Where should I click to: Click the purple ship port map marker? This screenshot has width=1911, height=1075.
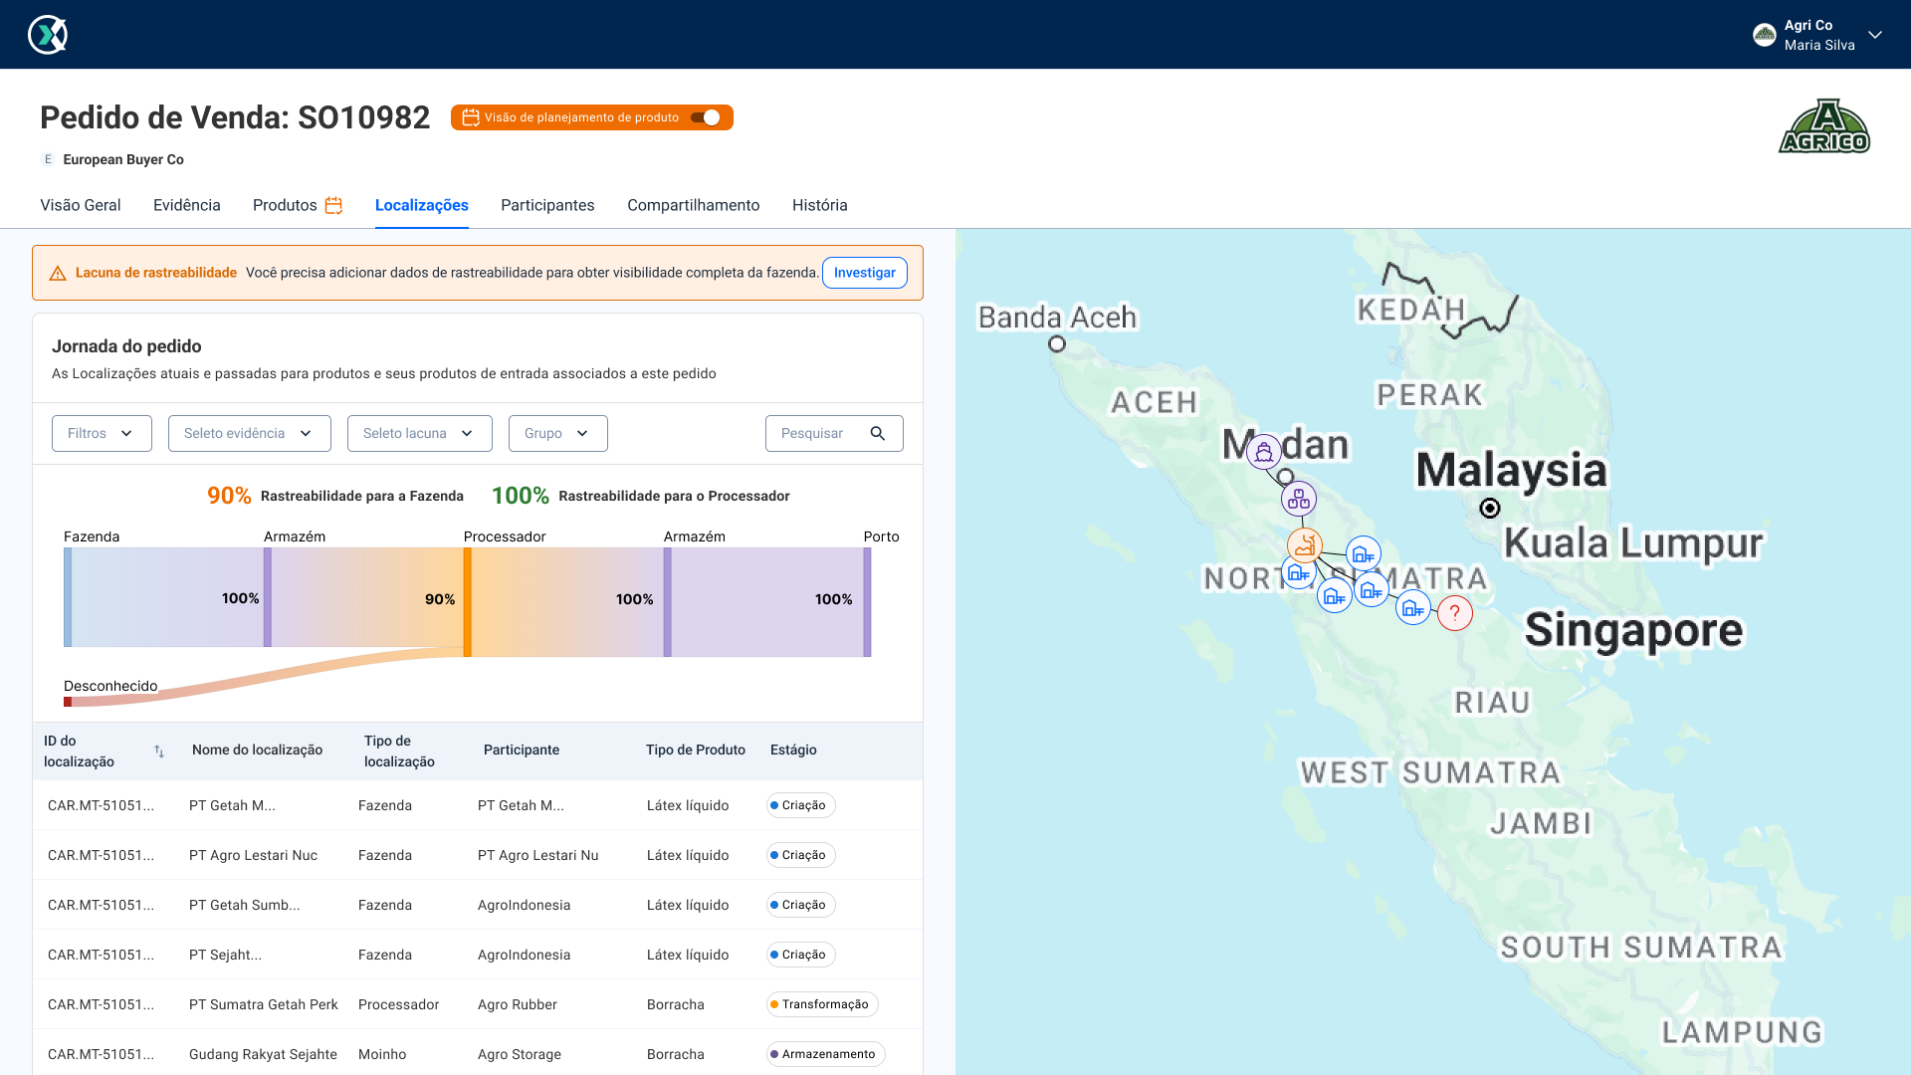[x=1263, y=453]
